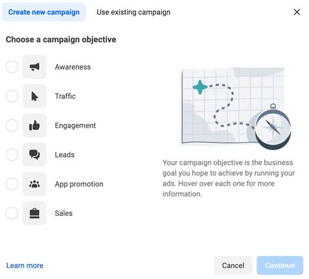Image resolution: width=309 pixels, height=279 pixels.
Task: Click the Engagement thumbs-up icon
Action: click(35, 125)
